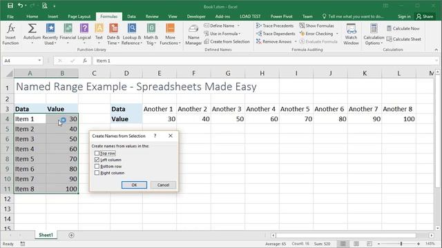Screen dimensions: 442x248
Task: Click Sign in link
Action: (x=404, y=17)
